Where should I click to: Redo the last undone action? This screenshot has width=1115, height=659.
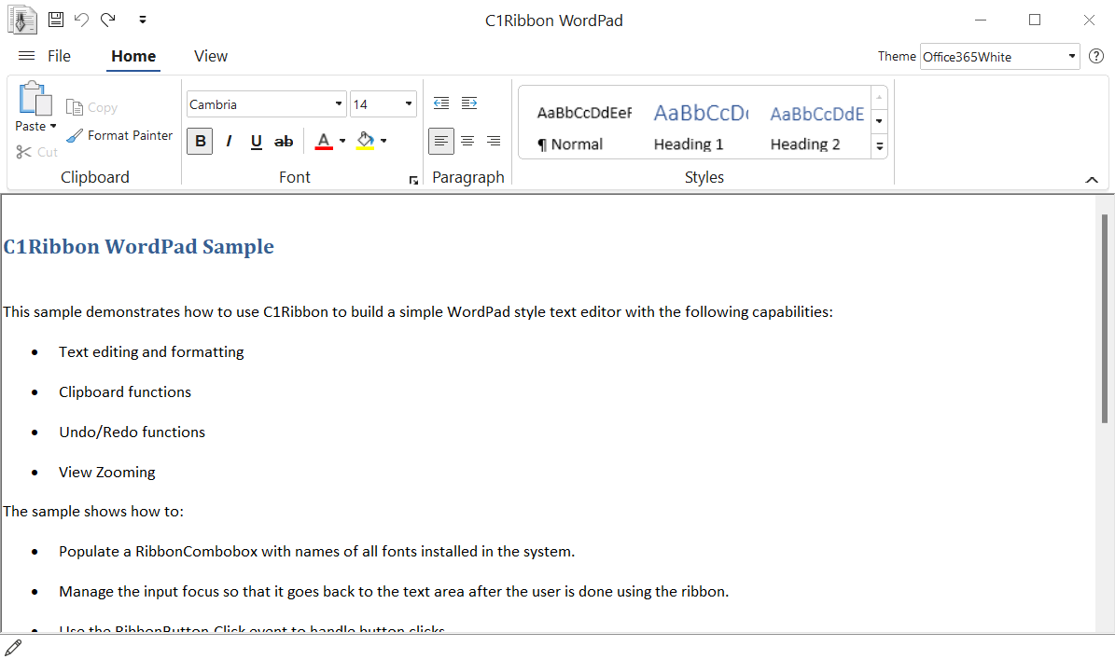click(x=108, y=20)
